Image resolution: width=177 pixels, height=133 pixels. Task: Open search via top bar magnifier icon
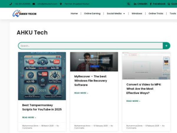click(x=128, y=4)
